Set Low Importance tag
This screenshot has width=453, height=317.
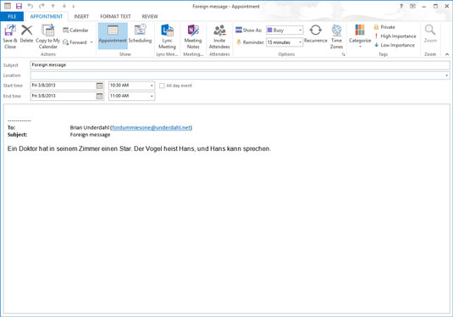point(395,45)
